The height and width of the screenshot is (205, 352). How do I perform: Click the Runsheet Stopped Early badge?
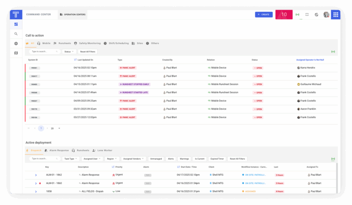134,84
